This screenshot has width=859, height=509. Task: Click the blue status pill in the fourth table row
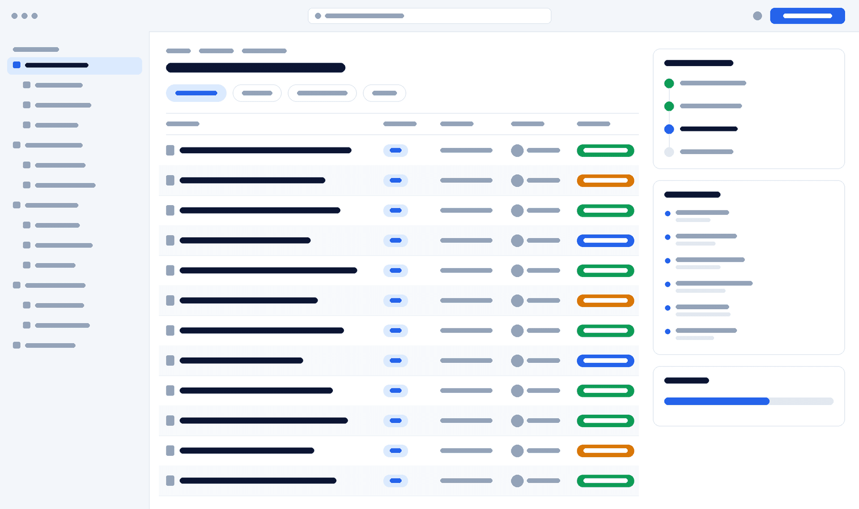605,240
